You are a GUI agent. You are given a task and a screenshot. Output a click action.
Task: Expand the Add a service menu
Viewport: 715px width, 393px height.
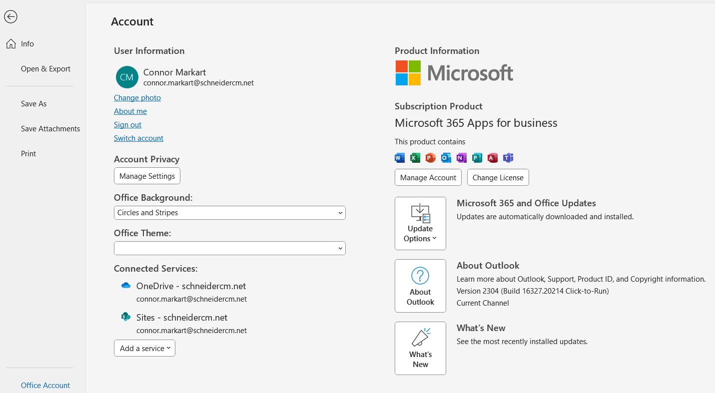coord(144,349)
